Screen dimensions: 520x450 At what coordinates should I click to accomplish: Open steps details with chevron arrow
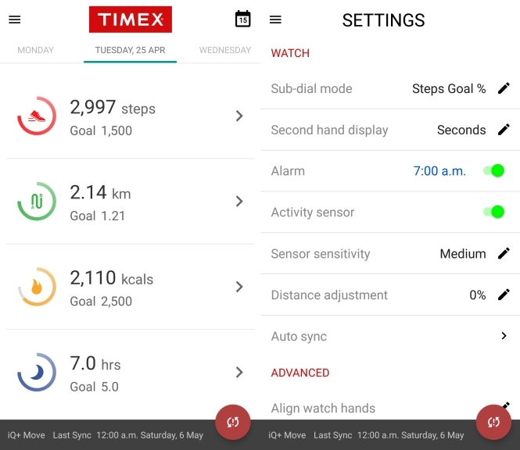(x=239, y=116)
